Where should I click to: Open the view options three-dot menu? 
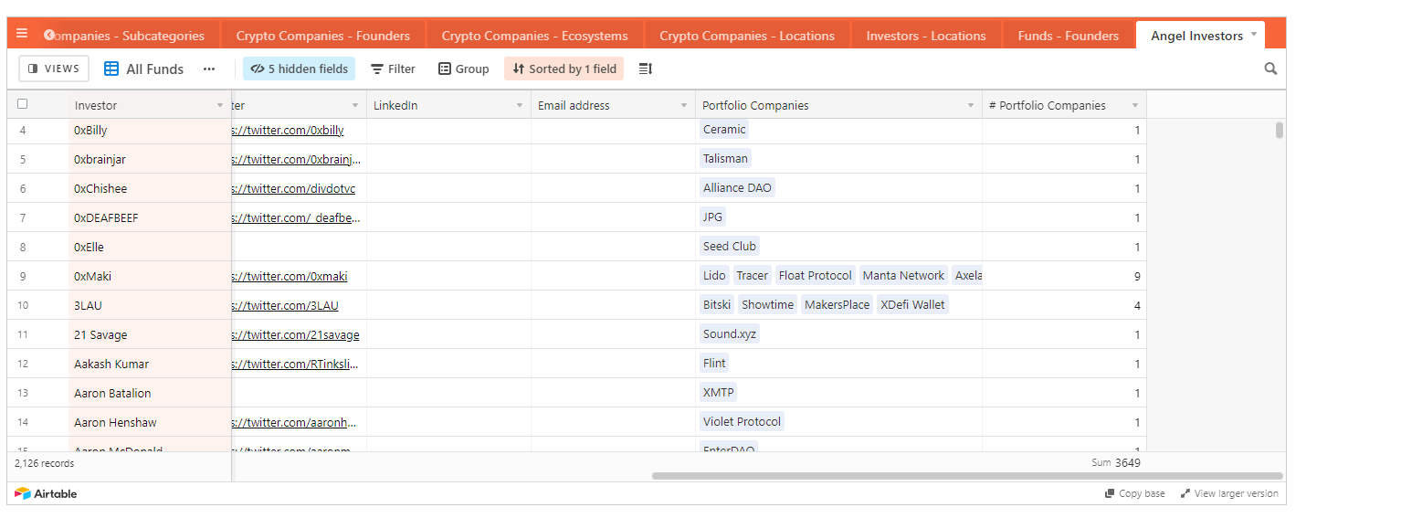(209, 69)
